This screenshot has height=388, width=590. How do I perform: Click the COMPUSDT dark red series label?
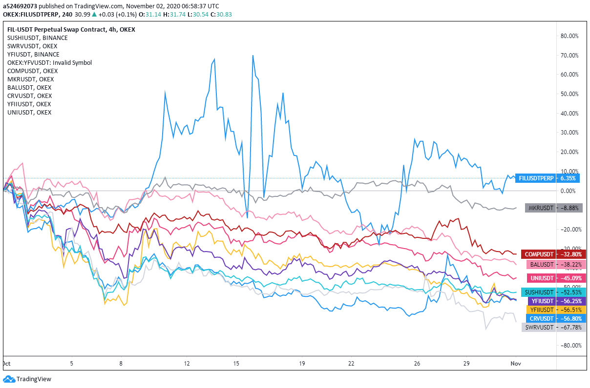(539, 254)
